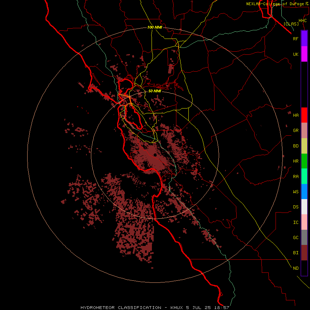The width and height of the screenshot is (310, 310).
Task: Click the NEXLAB-College of DuPage credit text
Action: click(x=275, y=4)
